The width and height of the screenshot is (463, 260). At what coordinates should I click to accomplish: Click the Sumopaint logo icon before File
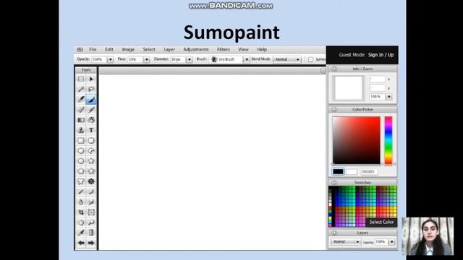click(80, 50)
